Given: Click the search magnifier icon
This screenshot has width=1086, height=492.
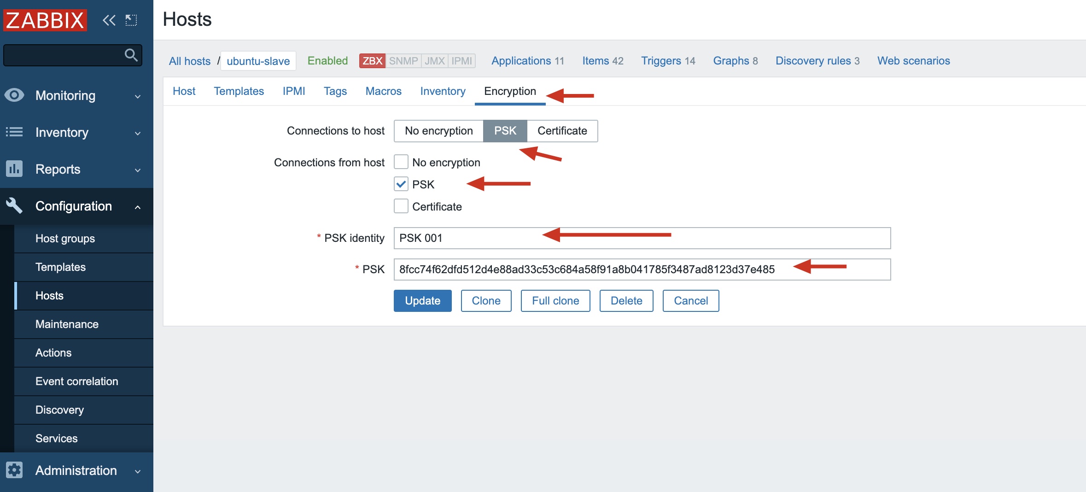Looking at the screenshot, I should (131, 55).
